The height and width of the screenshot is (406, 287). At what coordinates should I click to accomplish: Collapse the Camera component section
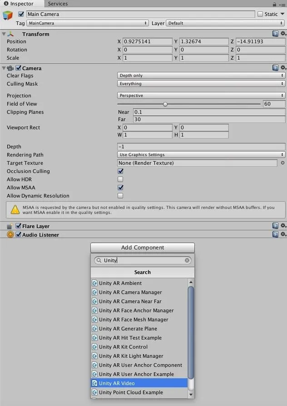pos(4,68)
